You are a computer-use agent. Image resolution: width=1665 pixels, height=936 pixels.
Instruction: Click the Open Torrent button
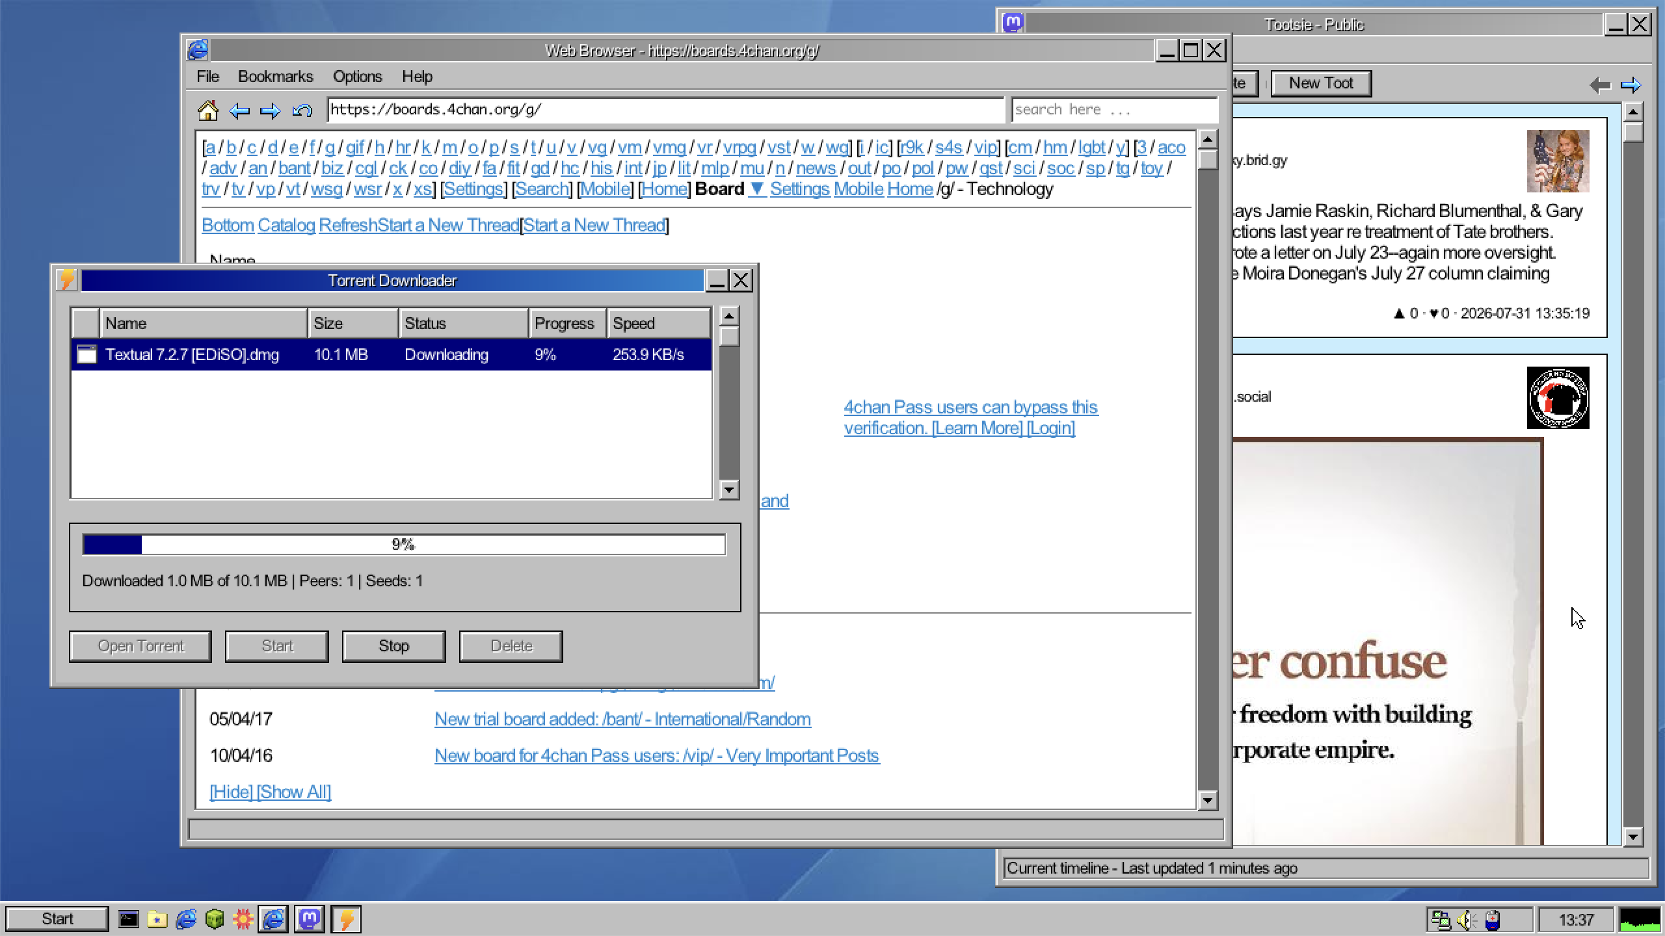tap(140, 646)
